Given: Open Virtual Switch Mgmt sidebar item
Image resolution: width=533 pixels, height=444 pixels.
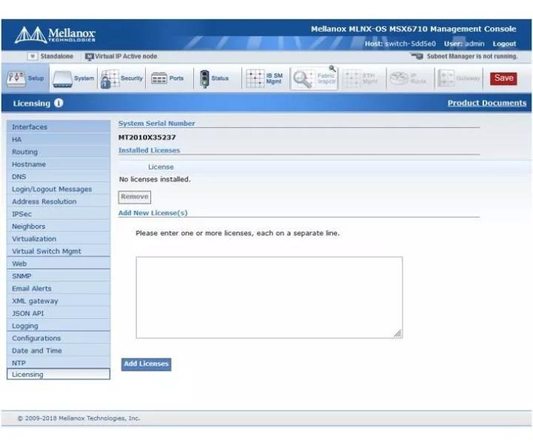Looking at the screenshot, I should point(58,251).
